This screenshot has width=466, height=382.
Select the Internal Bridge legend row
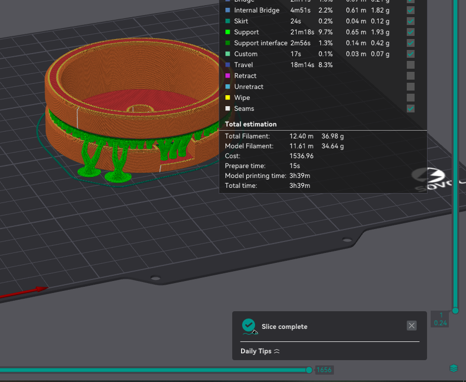click(x=257, y=10)
